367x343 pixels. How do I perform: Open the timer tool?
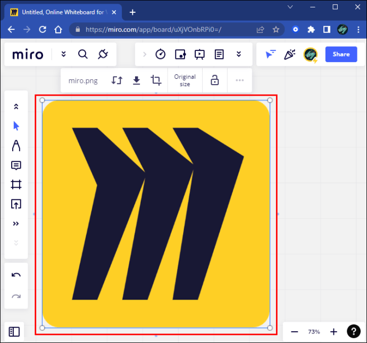[160, 54]
